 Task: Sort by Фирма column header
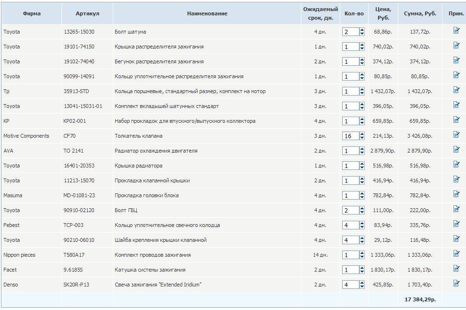(x=32, y=13)
